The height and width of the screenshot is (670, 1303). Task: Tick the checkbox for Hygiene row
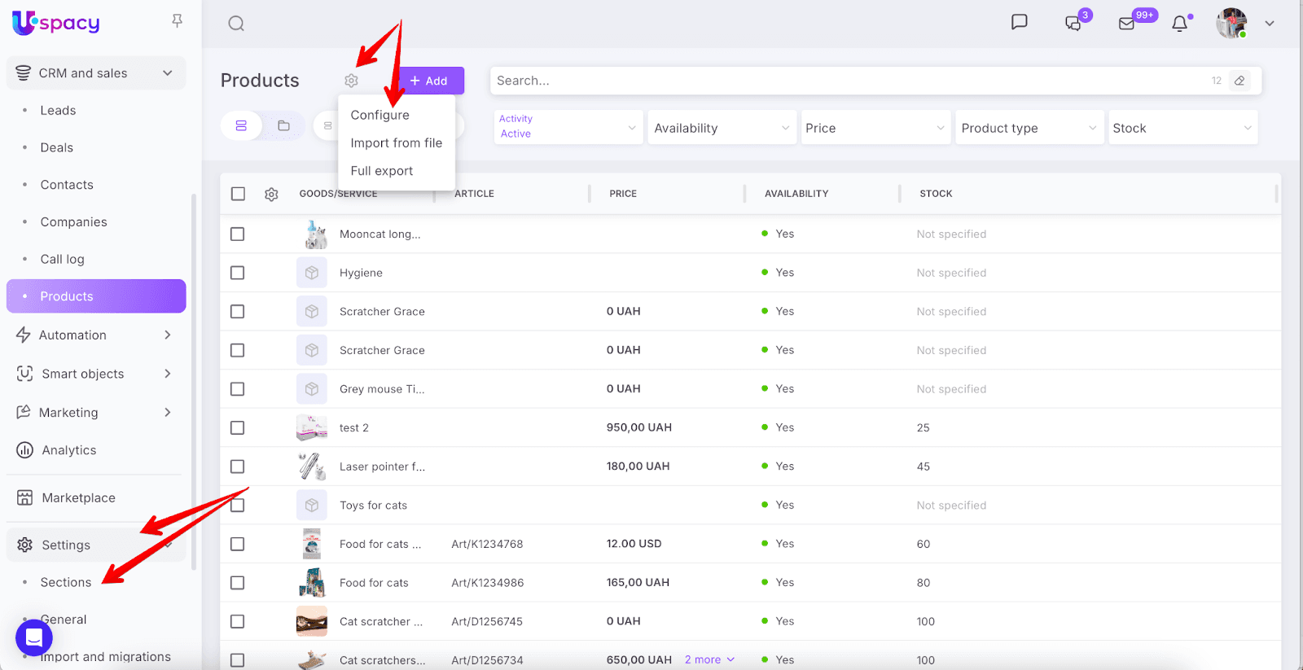click(237, 273)
